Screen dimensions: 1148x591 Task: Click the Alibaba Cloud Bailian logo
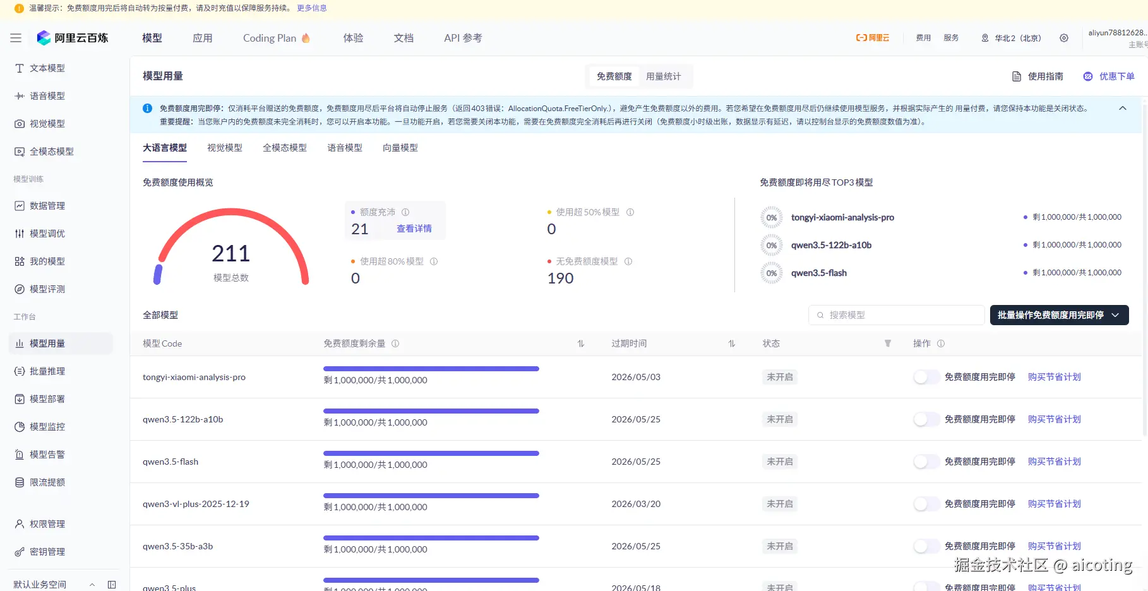[x=72, y=38]
